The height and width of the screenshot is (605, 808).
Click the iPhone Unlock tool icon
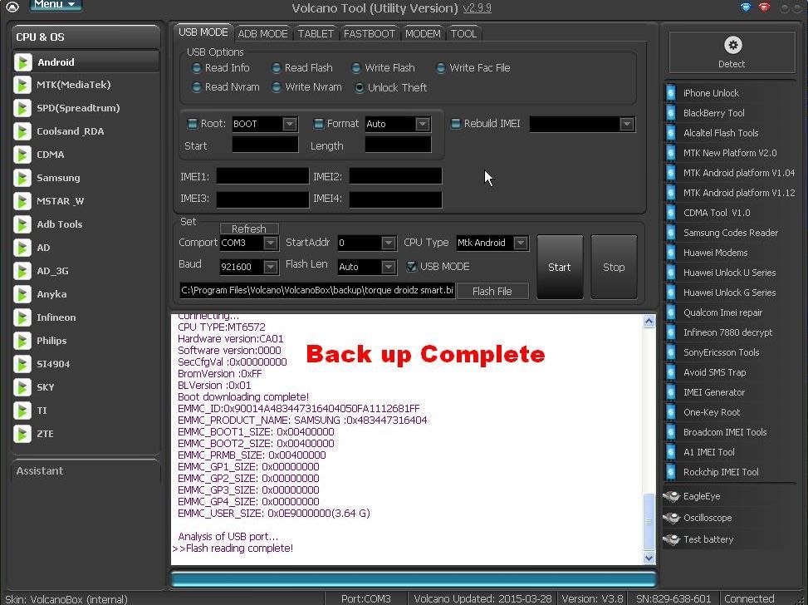[671, 93]
